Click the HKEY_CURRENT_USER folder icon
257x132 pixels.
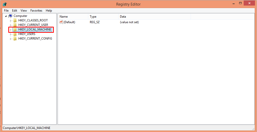(x=15, y=25)
